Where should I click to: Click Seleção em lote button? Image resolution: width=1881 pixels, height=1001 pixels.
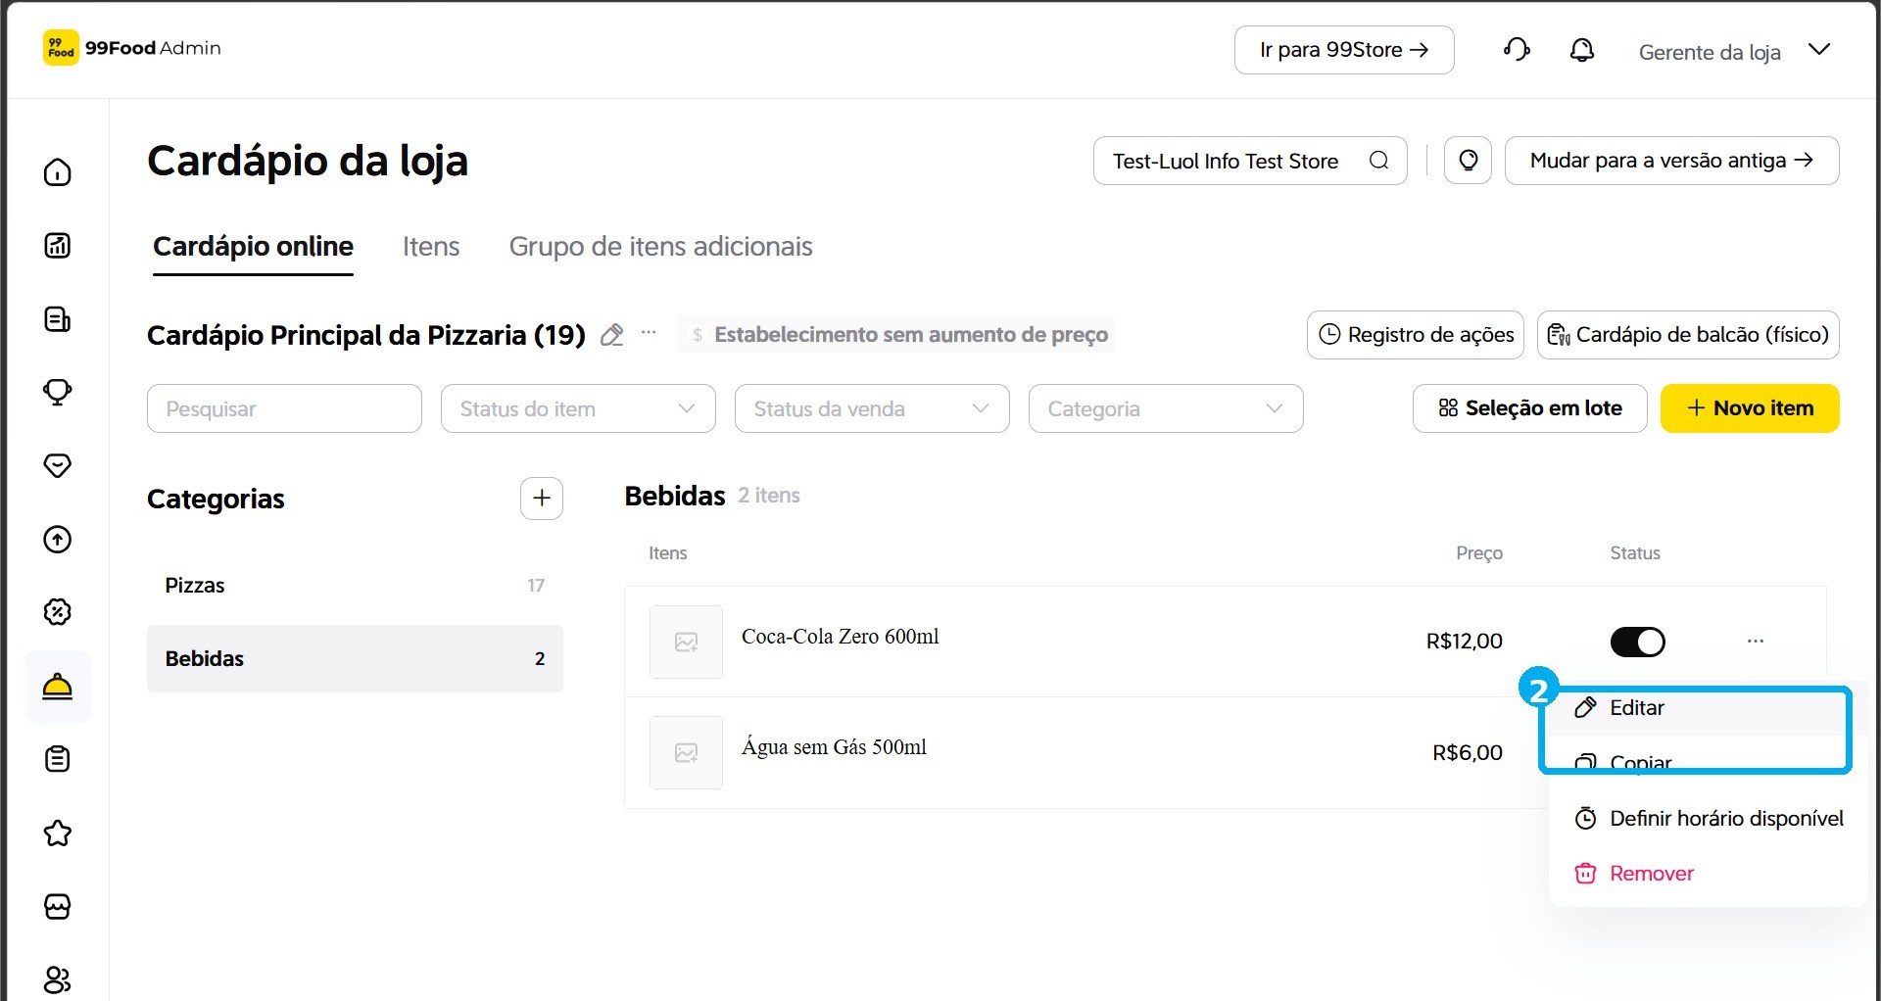tap(1529, 408)
